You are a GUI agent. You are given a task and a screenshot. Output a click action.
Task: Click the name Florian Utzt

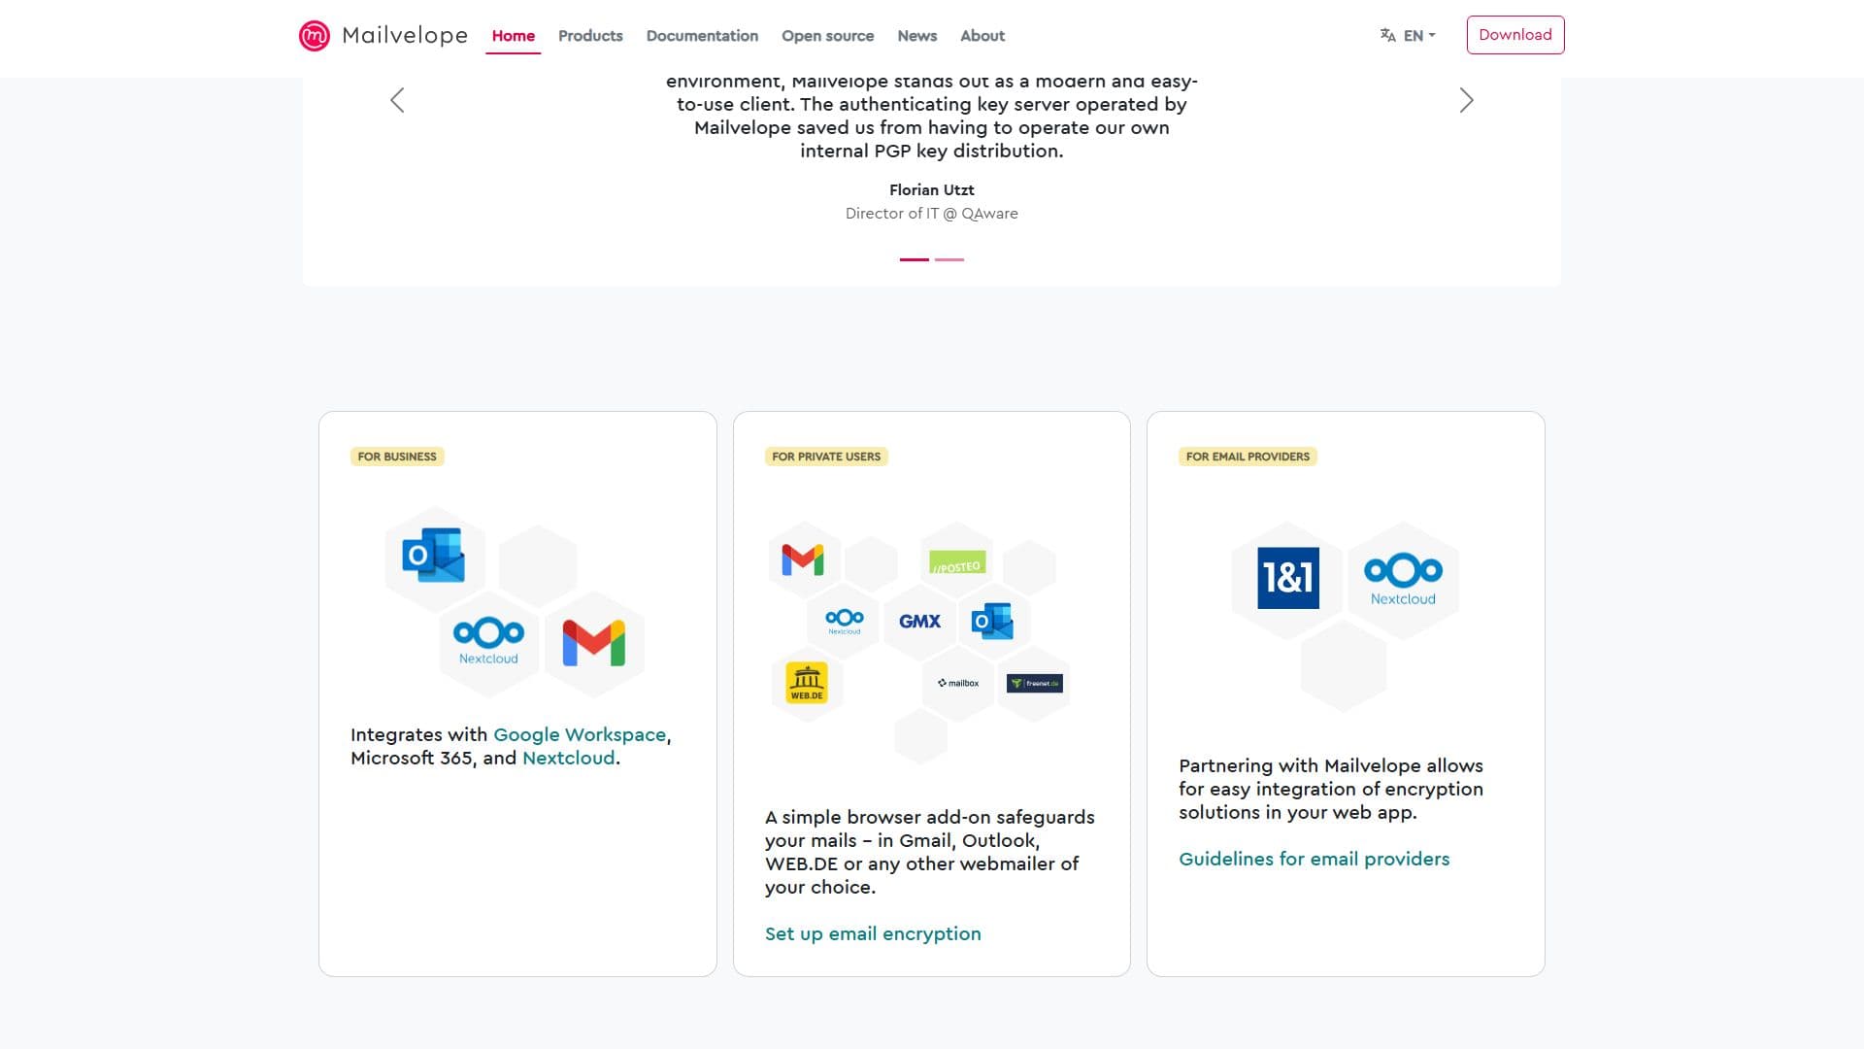click(932, 190)
